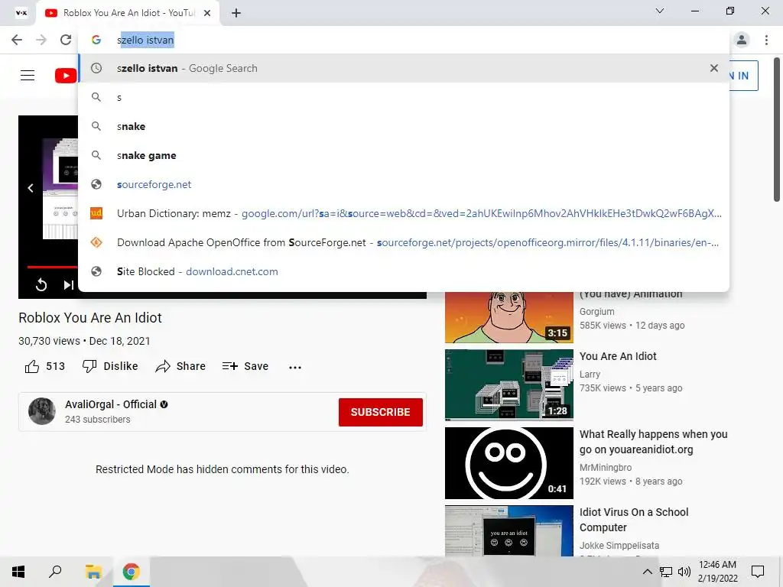Open the AvaliOrgal - Official channel name
This screenshot has width=783, height=587.
click(111, 404)
